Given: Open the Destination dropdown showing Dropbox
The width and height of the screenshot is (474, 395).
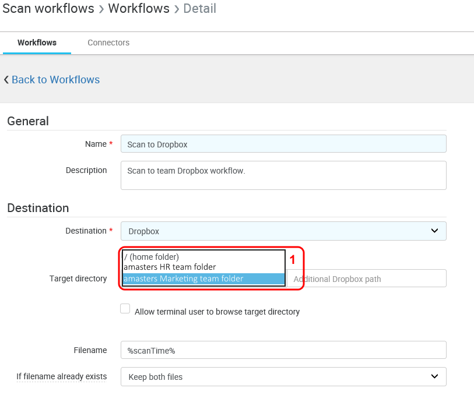Looking at the screenshot, I should pos(283,231).
